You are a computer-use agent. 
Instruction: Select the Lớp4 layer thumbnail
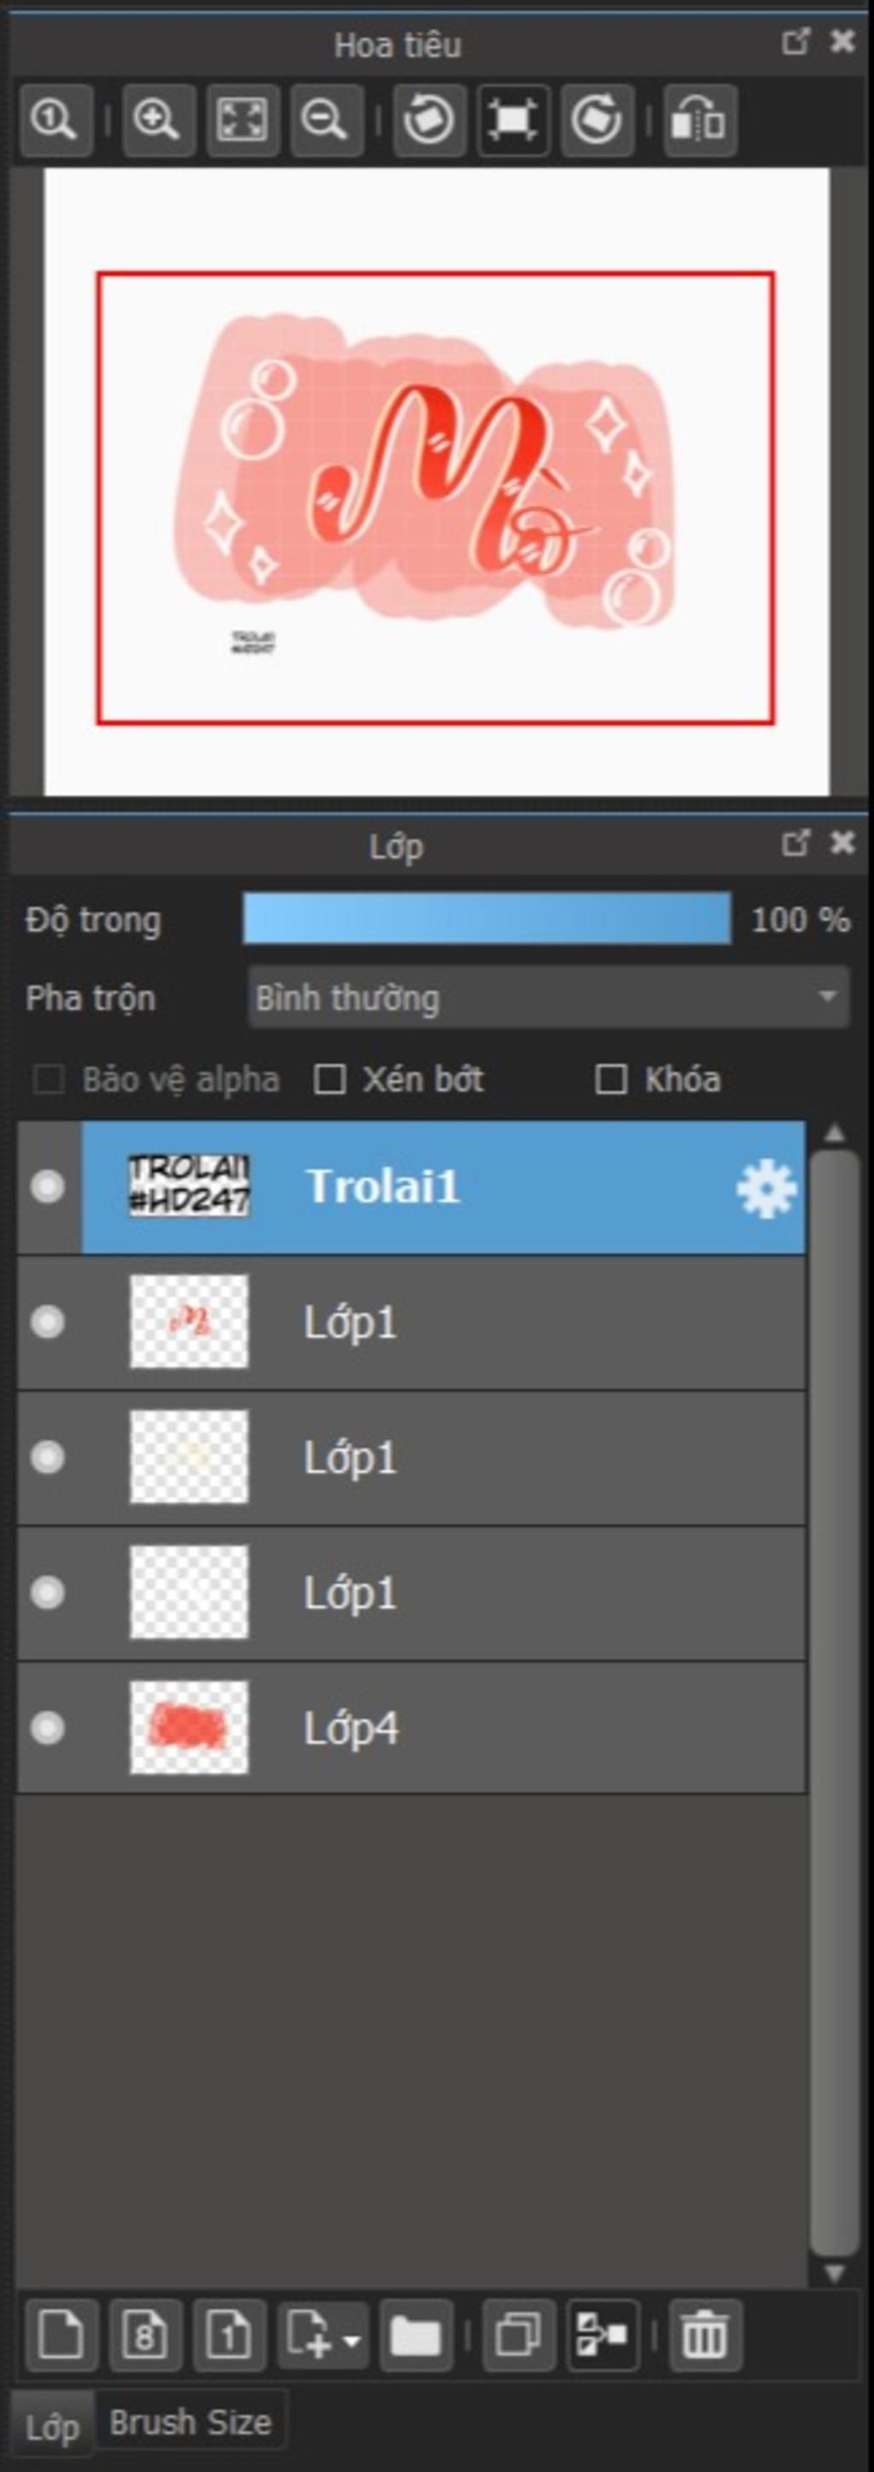pyautogui.click(x=189, y=1727)
